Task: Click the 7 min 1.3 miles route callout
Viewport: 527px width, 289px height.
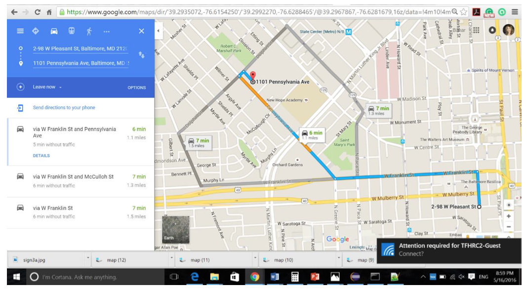Action: [x=378, y=110]
